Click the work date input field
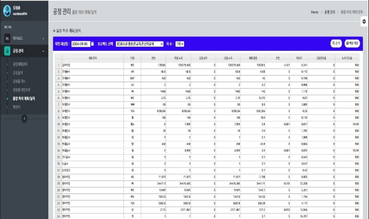Viewport: 369px width, 219px height. (x=80, y=44)
